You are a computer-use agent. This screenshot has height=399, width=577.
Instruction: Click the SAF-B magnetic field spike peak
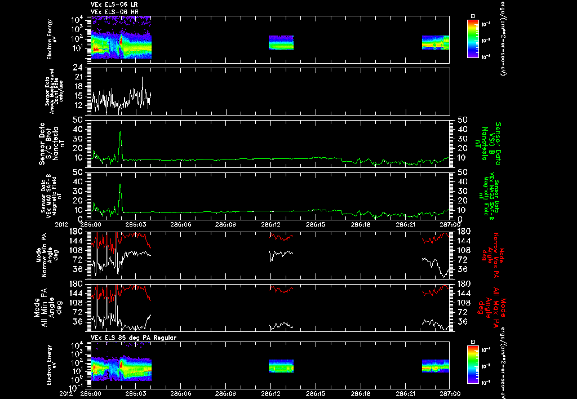pos(120,184)
